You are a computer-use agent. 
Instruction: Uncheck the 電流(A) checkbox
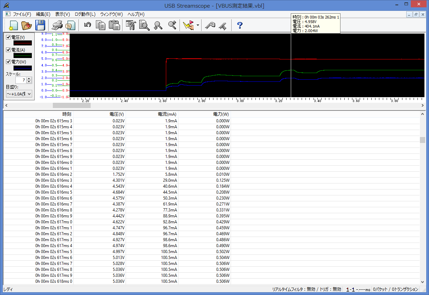(x=8, y=50)
